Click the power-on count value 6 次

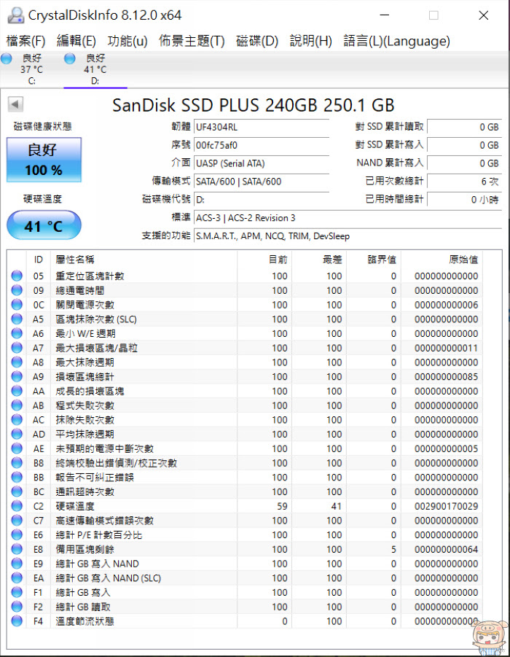pyautogui.click(x=464, y=182)
